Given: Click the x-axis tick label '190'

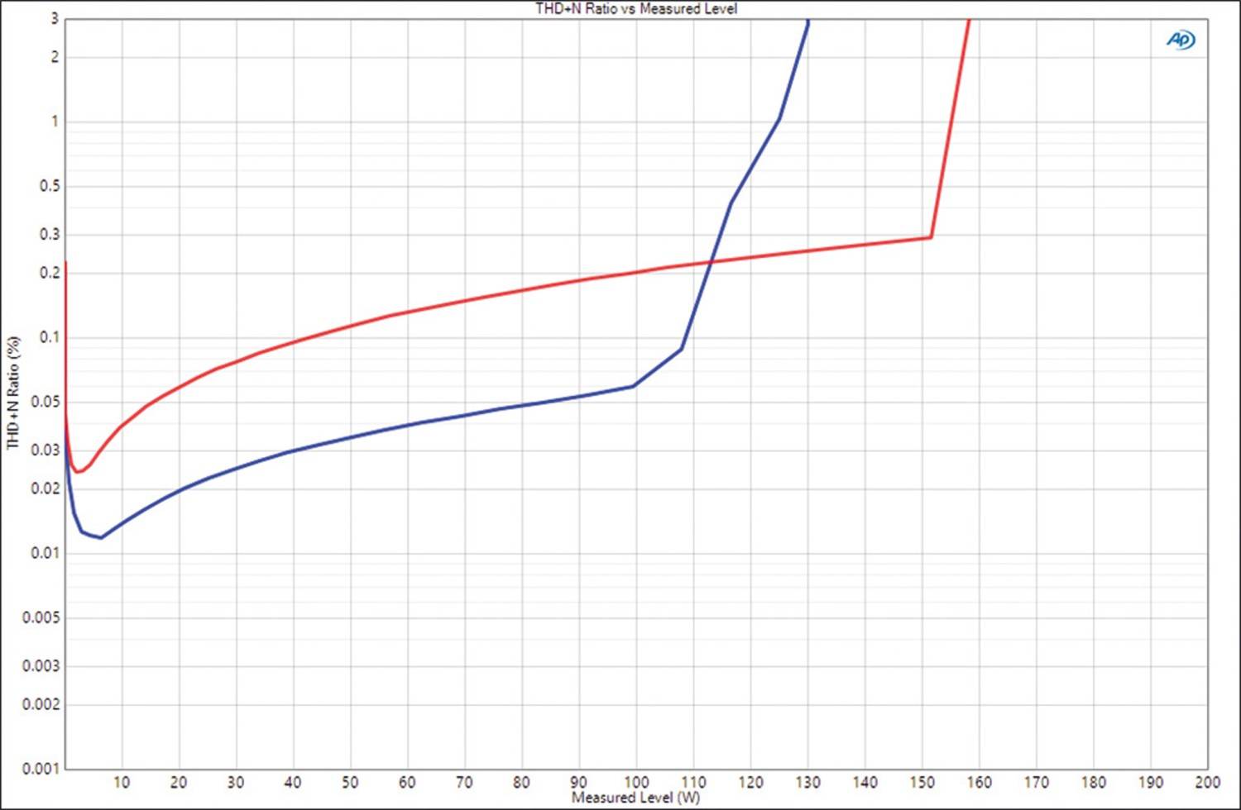Looking at the screenshot, I should pos(1151,782).
